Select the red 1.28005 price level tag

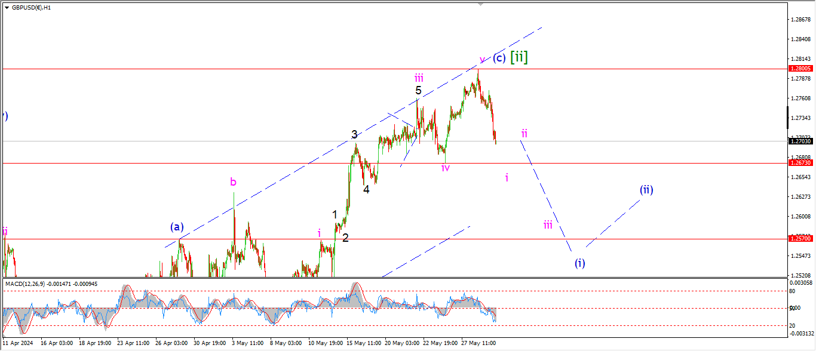(x=800, y=69)
